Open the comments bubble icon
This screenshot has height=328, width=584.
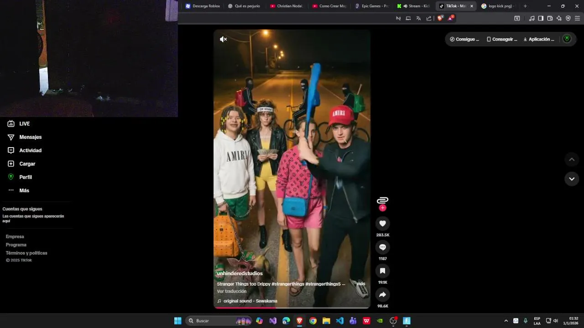(382, 247)
